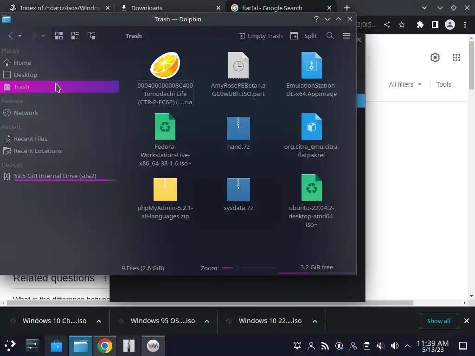Select Fedora-Workstation-Live iso file icon
475x356 pixels.
click(x=165, y=127)
